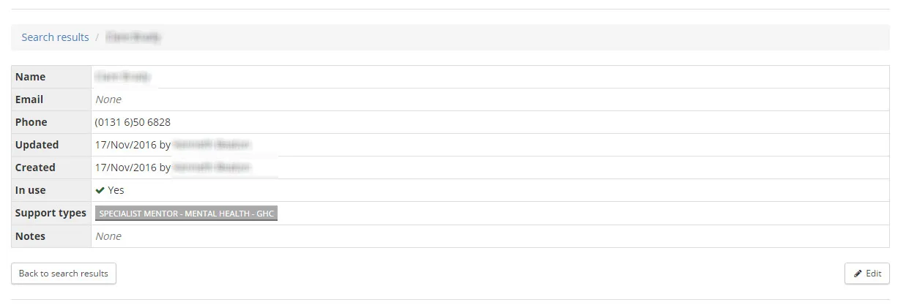The image size is (906, 305).
Task: Click the Search results breadcrumb link
Action: pyautogui.click(x=55, y=37)
